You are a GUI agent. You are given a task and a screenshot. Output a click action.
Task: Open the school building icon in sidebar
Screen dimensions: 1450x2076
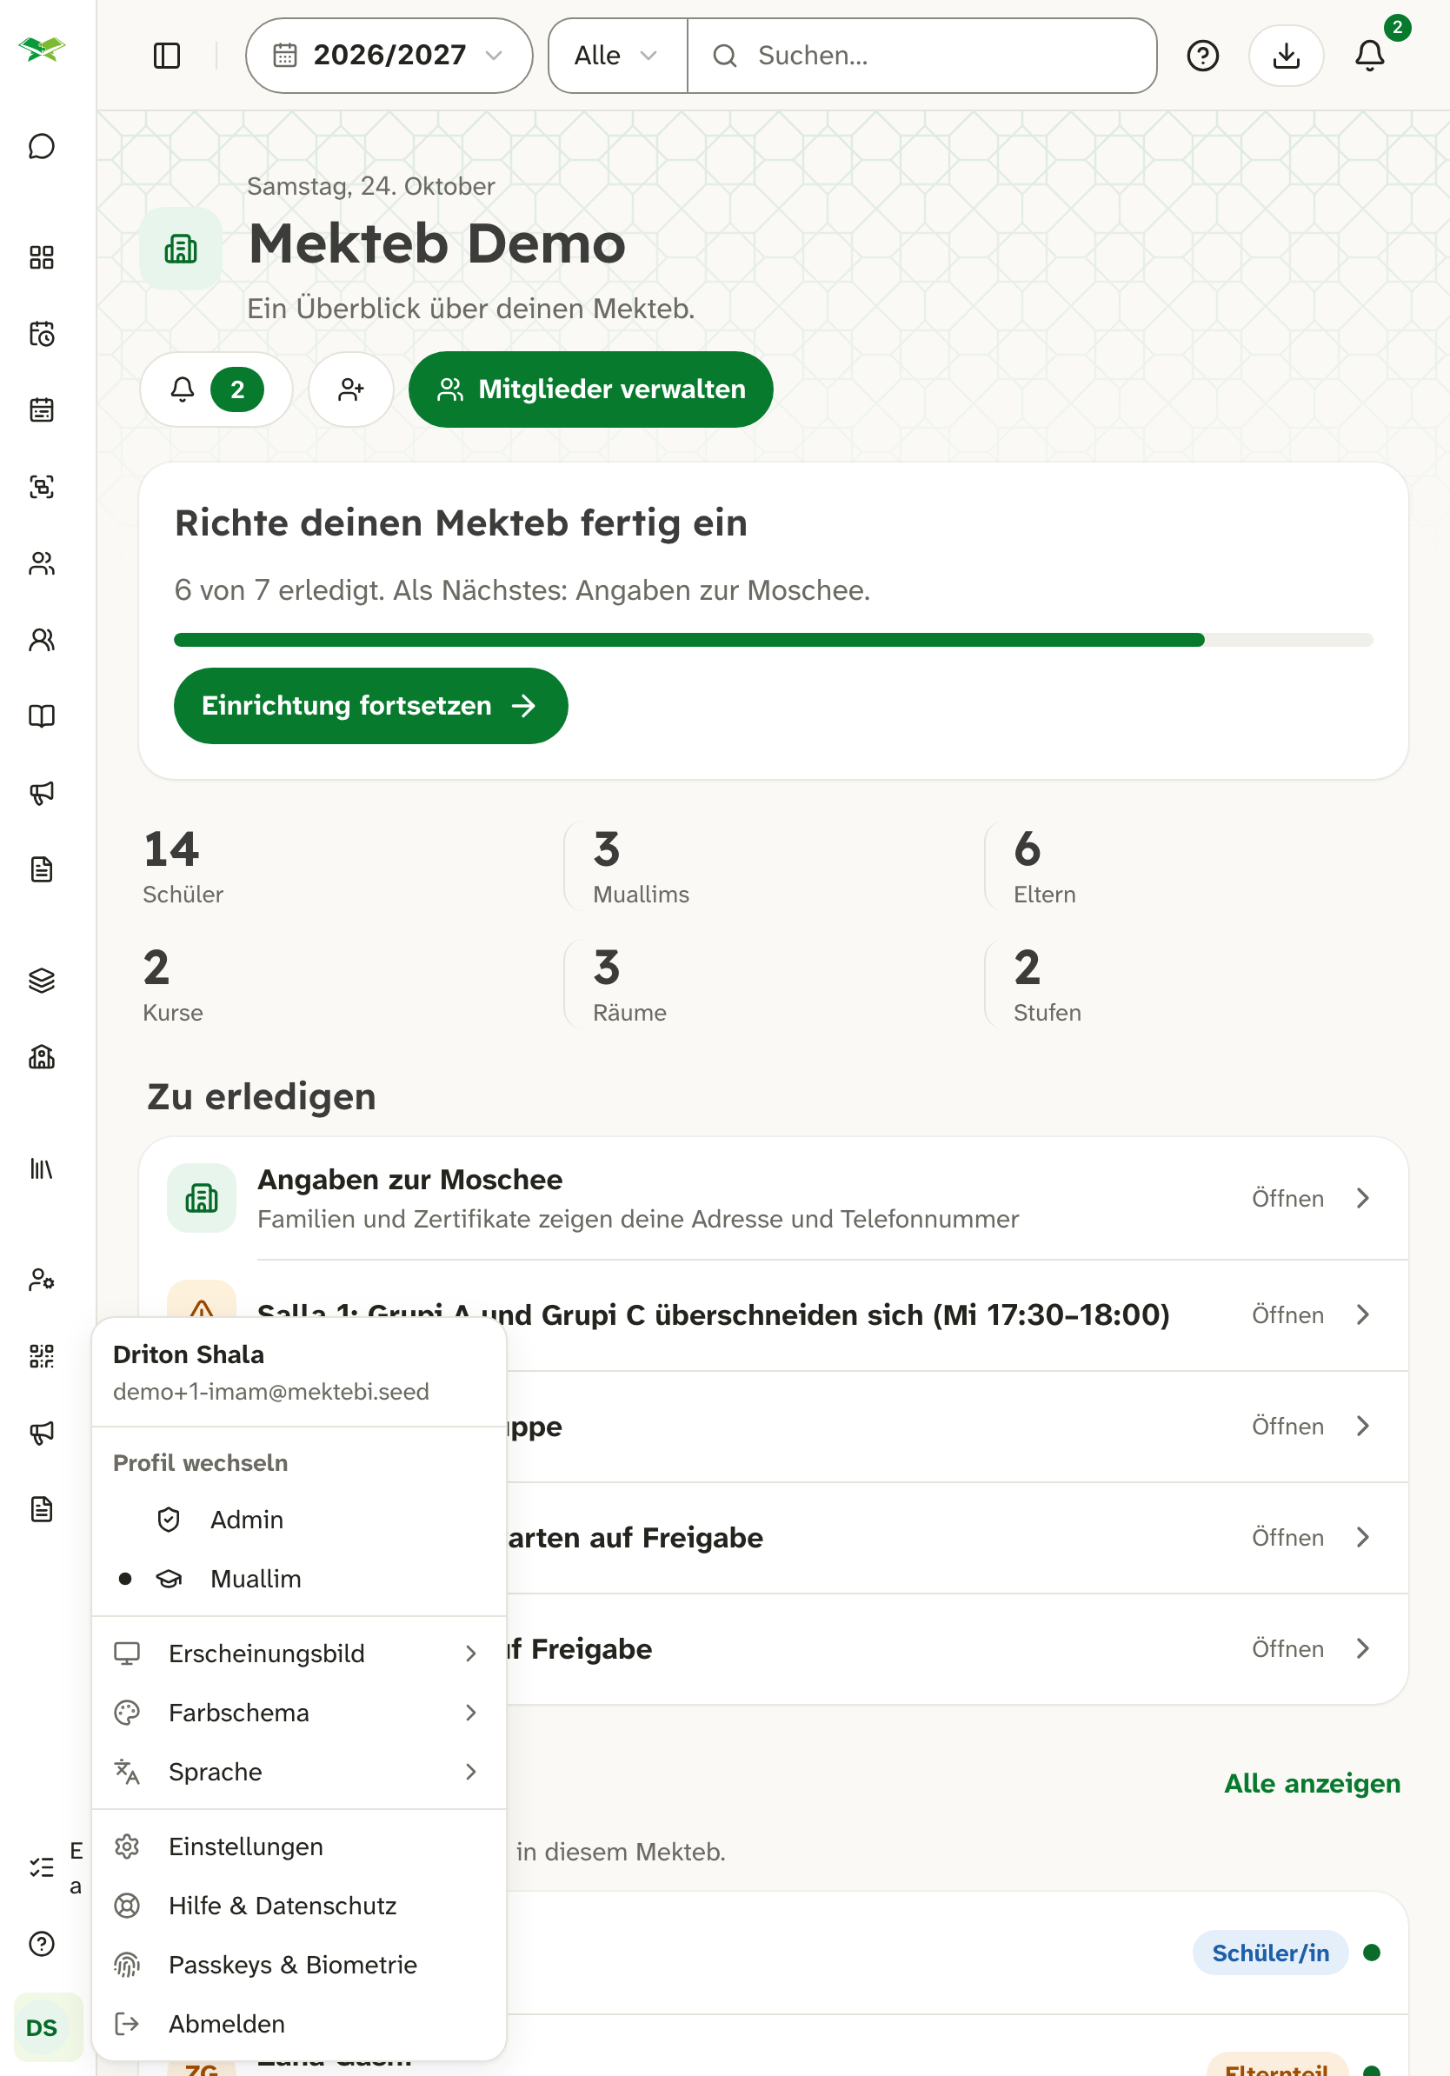(42, 1057)
